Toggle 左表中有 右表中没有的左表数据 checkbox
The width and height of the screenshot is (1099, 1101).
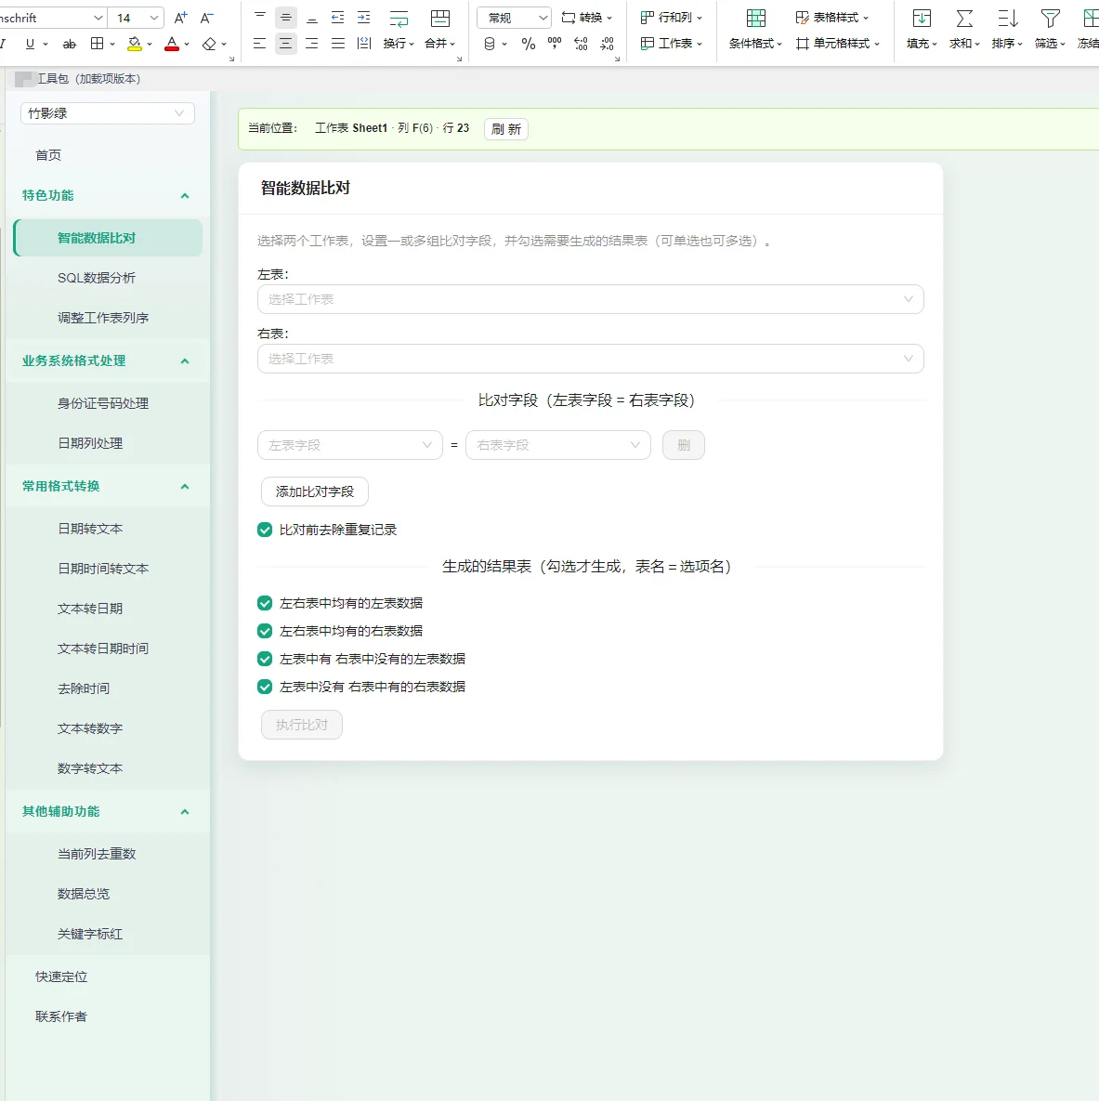coord(265,659)
